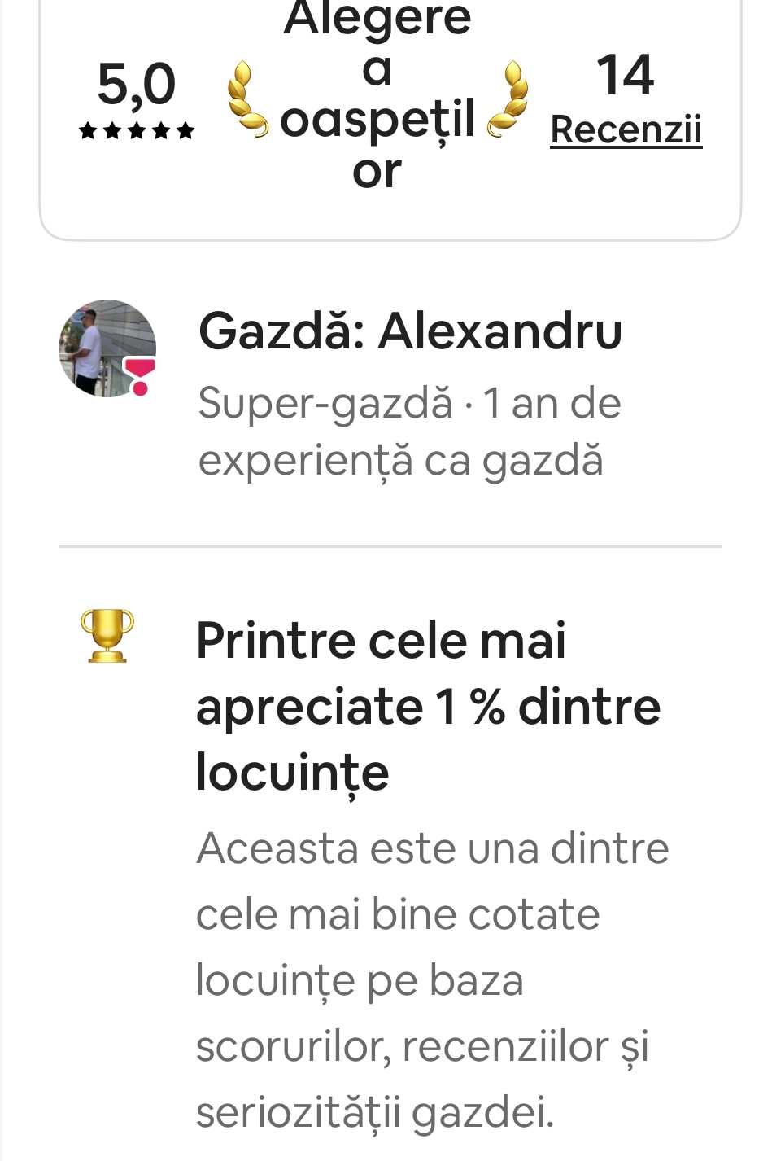Open 'Gazdă: Alexandru' host details
Screen dimensions: 772x1161
[x=410, y=331]
